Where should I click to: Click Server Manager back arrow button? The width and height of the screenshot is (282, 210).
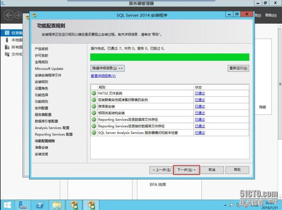(8, 15)
